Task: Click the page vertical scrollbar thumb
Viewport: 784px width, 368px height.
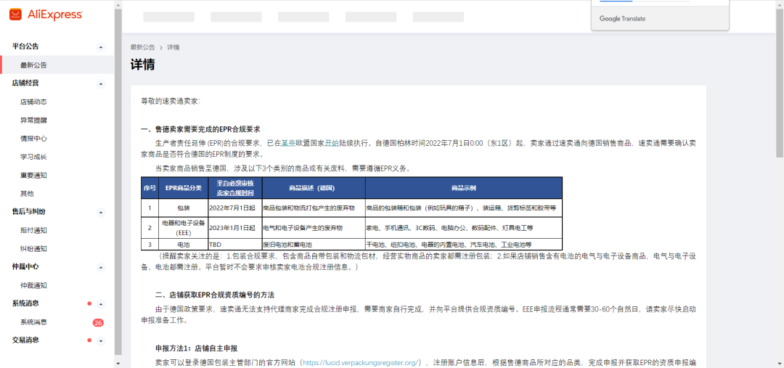Action: 780,83
